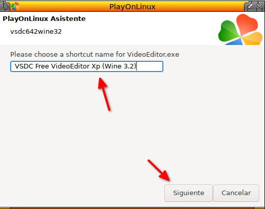Open the window menu icon at title bar corner
This screenshot has width=265, height=209.
pyautogui.click(x=5, y=6)
